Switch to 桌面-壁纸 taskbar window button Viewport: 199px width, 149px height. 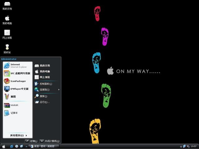pos(44,146)
